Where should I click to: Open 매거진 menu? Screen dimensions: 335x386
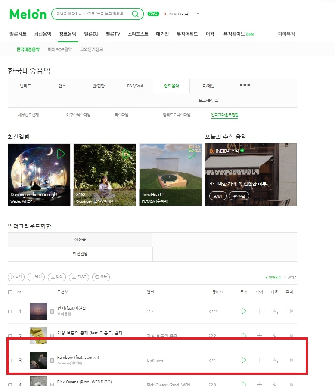tap(162, 34)
